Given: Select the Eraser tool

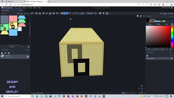Looking at the screenshot, I should pos(43,13).
